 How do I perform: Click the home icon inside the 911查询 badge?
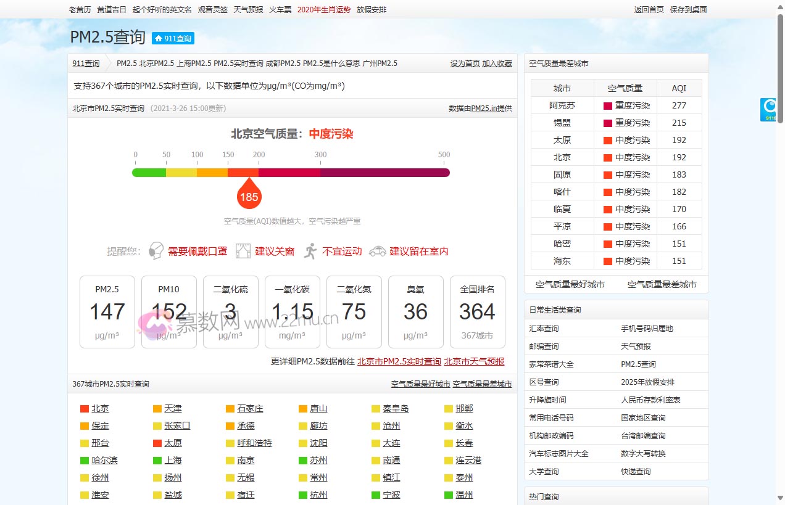(159, 38)
